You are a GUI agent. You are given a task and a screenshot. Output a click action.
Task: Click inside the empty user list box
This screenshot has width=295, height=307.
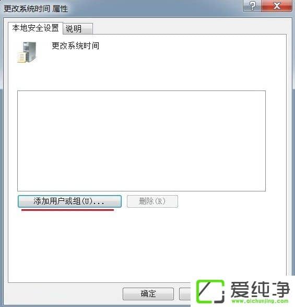pos(141,141)
